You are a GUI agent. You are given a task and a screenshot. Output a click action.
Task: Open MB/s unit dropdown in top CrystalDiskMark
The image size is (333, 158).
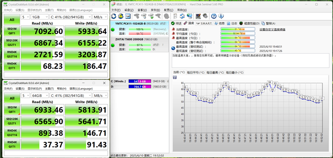100,17
